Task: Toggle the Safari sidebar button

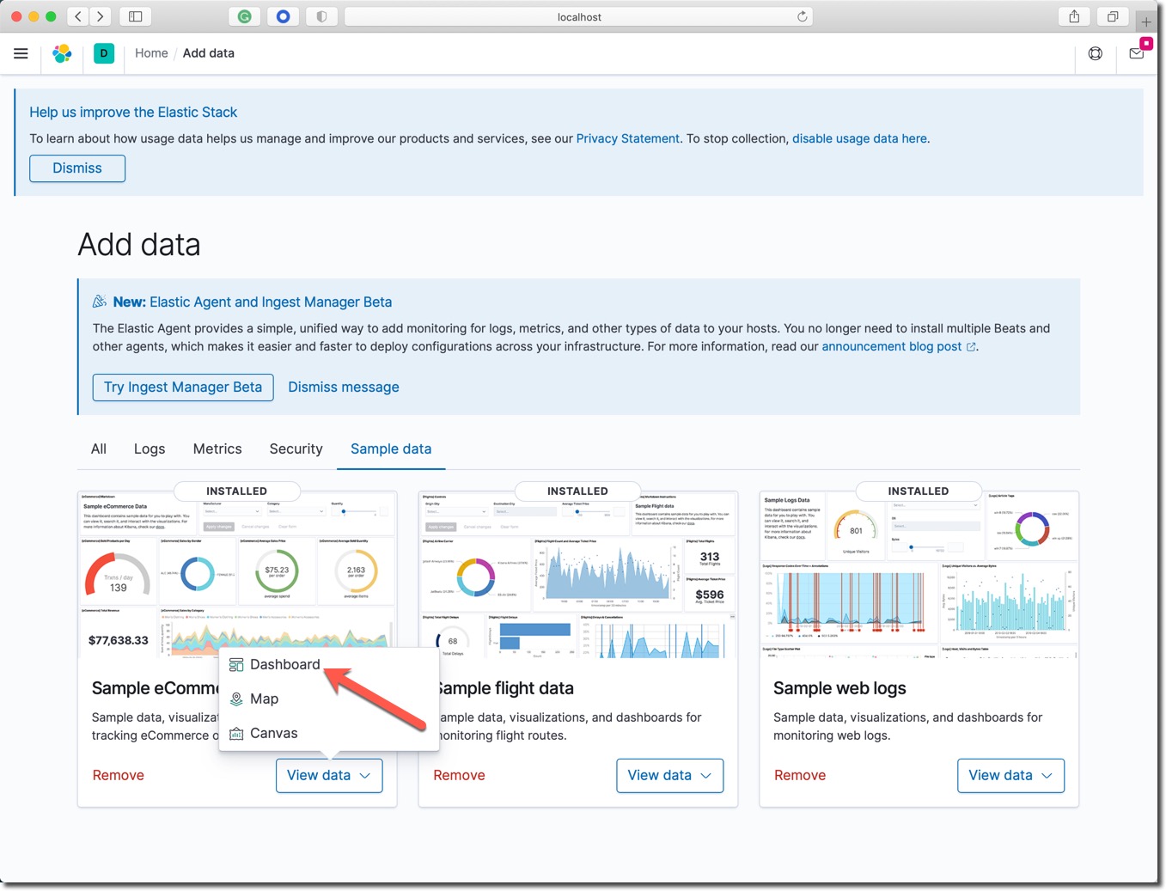Action: [136, 16]
